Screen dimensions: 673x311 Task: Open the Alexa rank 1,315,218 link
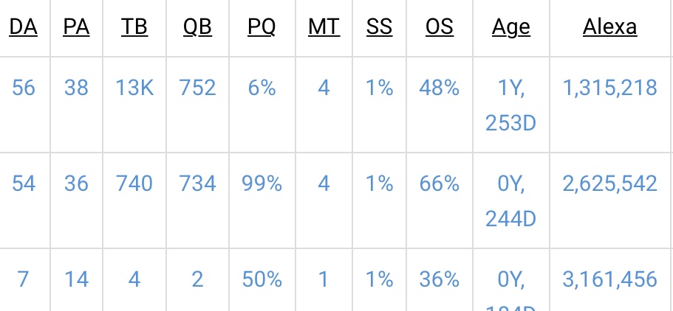pyautogui.click(x=610, y=88)
